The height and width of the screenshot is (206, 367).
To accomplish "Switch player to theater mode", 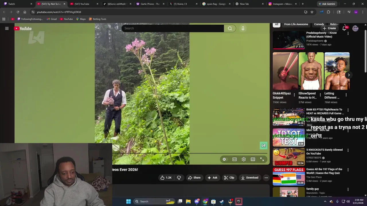I will (x=253, y=159).
